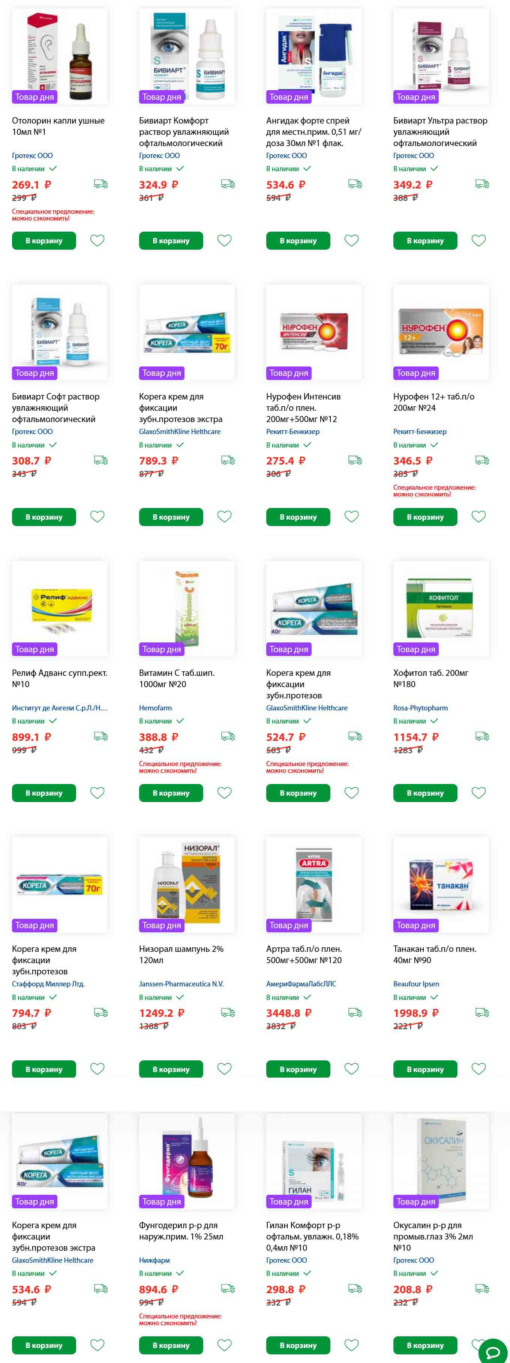Open chat support bubble icon
The image size is (510, 1363).
[493, 1348]
